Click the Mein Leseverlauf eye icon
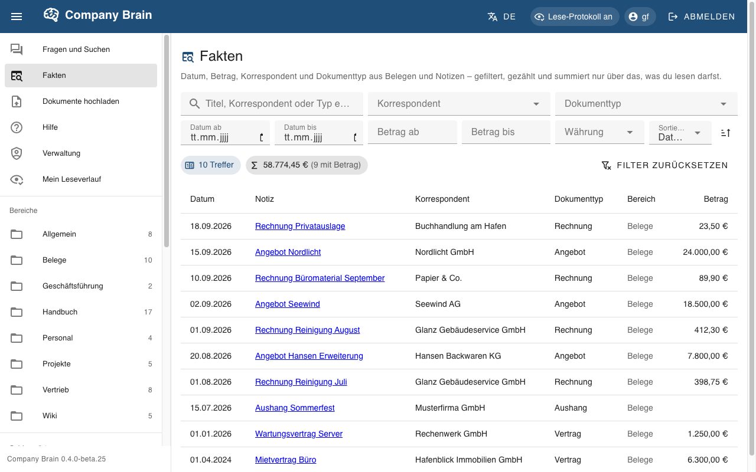The image size is (756, 472). click(17, 179)
